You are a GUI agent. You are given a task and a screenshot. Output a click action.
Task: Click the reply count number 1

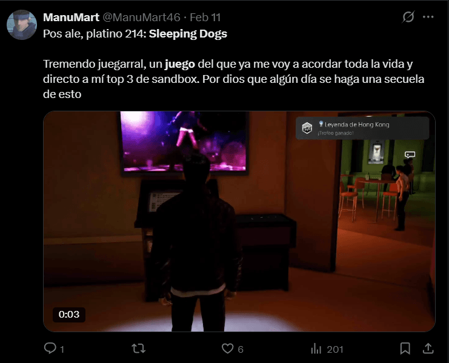[62, 349]
